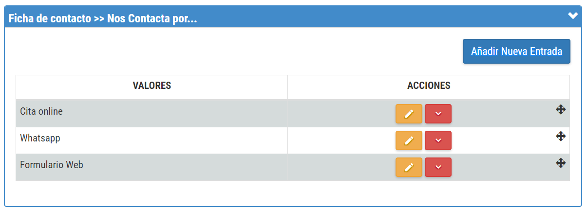Click the empty actions area of the Formulario Web row
587x209 pixels.
coord(502,167)
